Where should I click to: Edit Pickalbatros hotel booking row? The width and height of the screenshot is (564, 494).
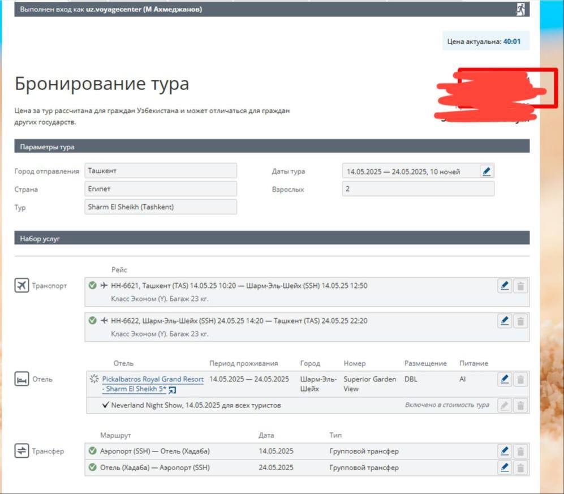[x=505, y=379]
